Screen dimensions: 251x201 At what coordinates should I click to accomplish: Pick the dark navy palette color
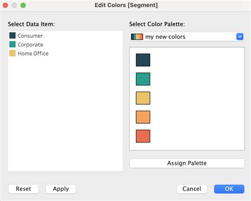tap(143, 60)
